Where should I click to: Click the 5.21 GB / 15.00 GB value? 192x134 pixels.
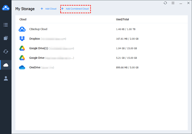[x=126, y=58]
